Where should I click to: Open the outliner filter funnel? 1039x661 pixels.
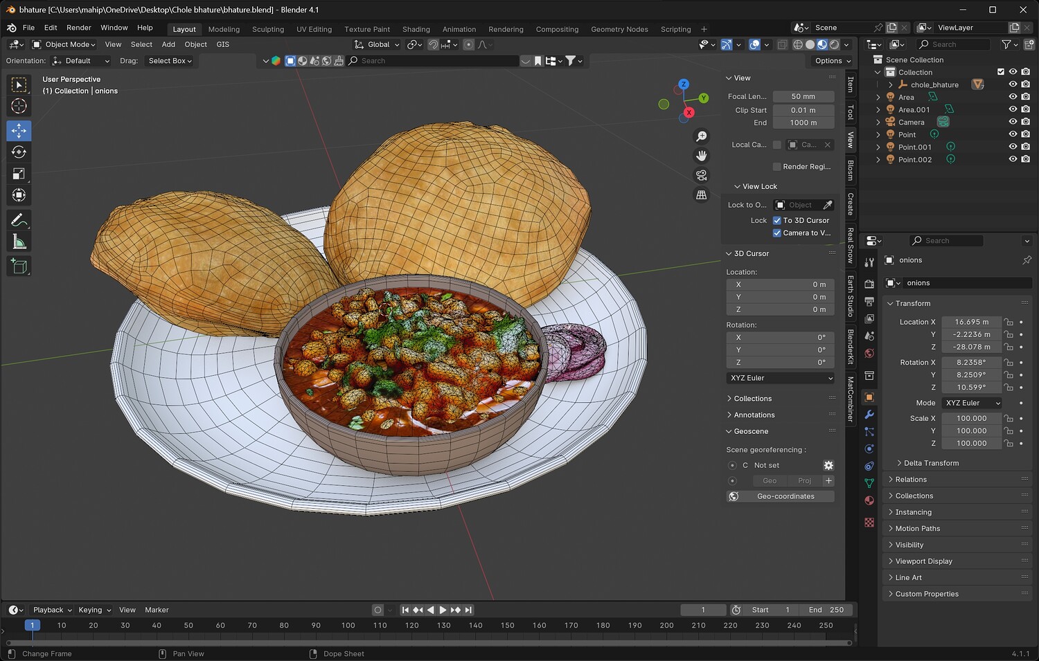[x=1006, y=44]
